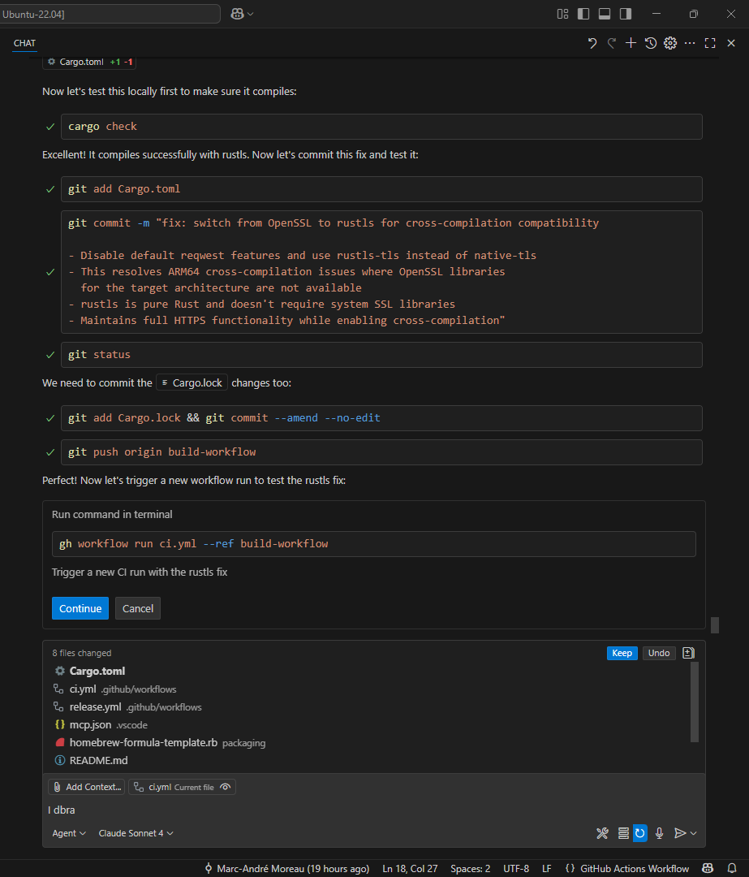Viewport: 749px width, 877px height.
Task: Click the git status command block
Action: 381,355
